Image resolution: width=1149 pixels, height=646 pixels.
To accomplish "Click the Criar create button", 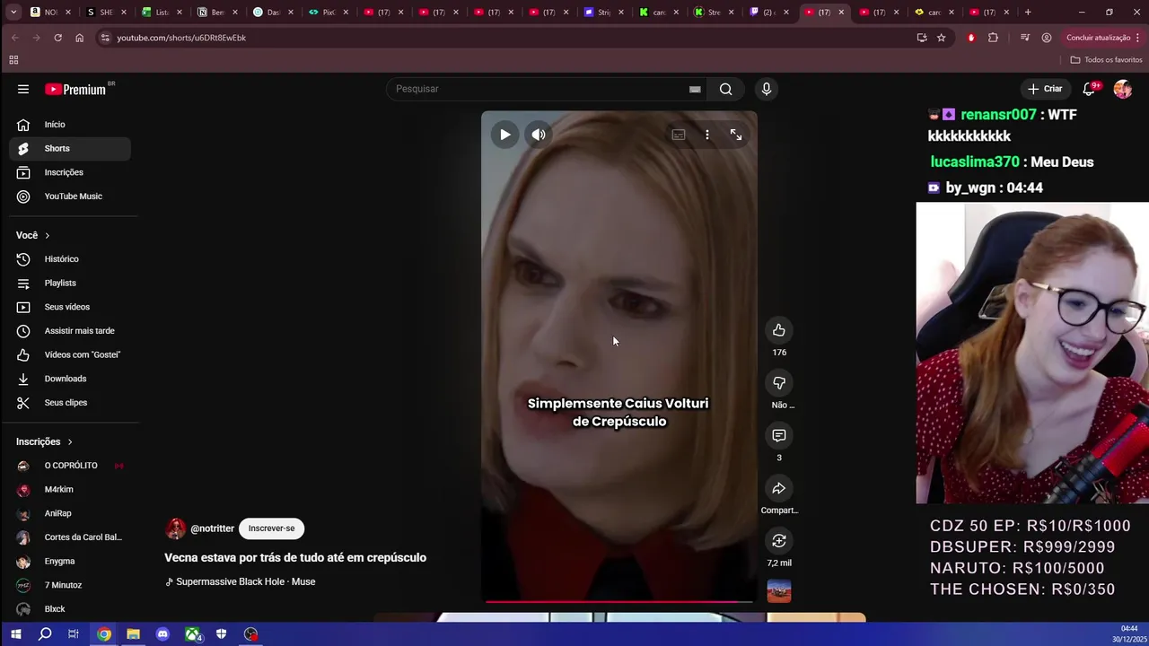I will click(x=1045, y=89).
